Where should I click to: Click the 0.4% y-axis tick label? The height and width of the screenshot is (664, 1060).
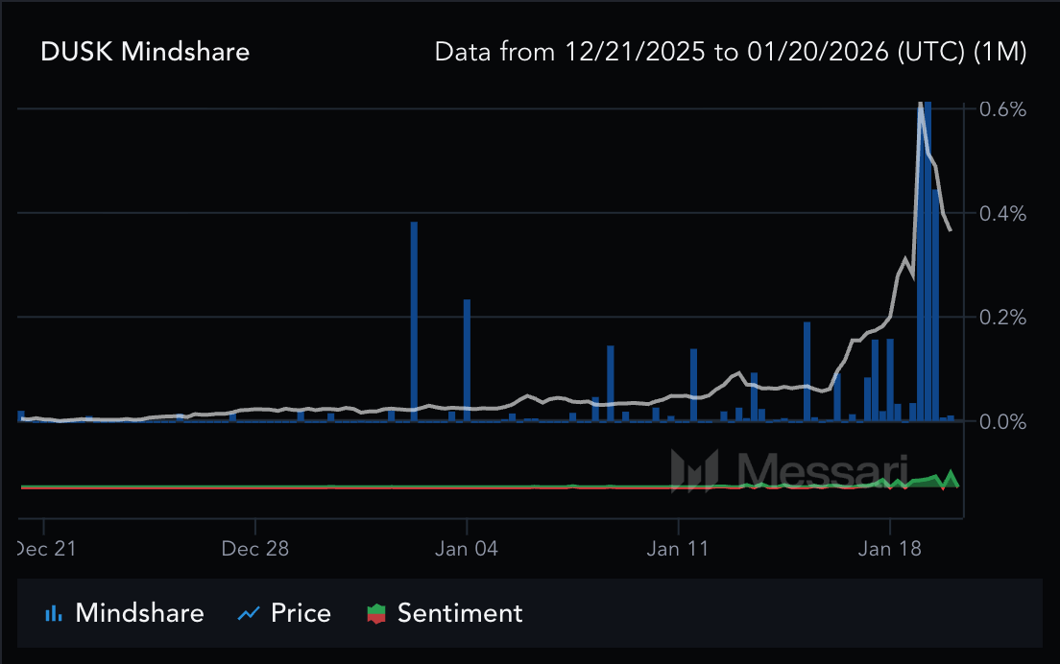(x=1002, y=213)
